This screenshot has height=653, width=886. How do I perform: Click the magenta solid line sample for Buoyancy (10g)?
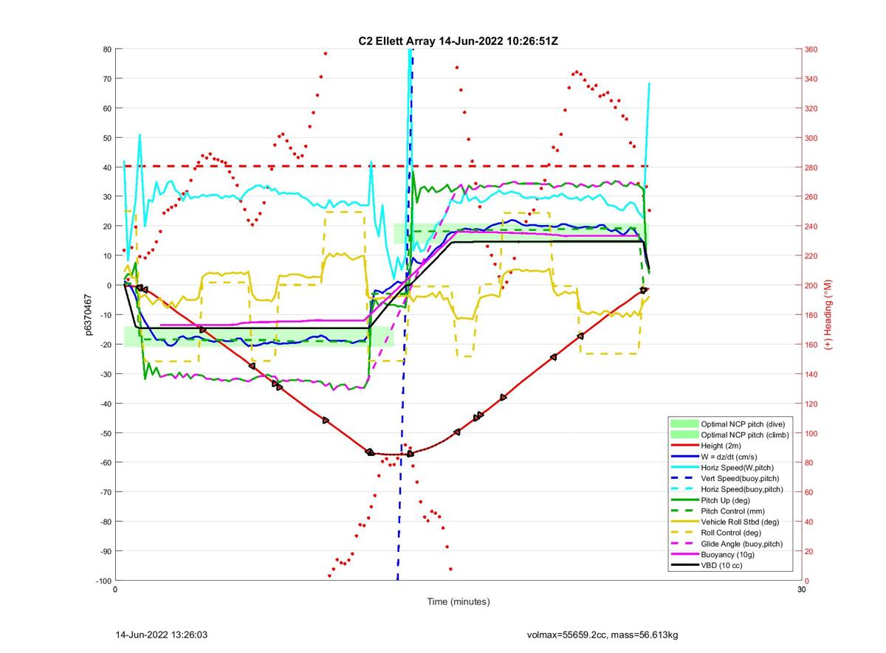coord(684,556)
